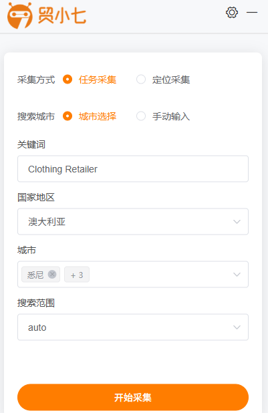Click the Clothing Retailer keyword field
Image resolution: width=268 pixels, height=413 pixels.
(133, 168)
